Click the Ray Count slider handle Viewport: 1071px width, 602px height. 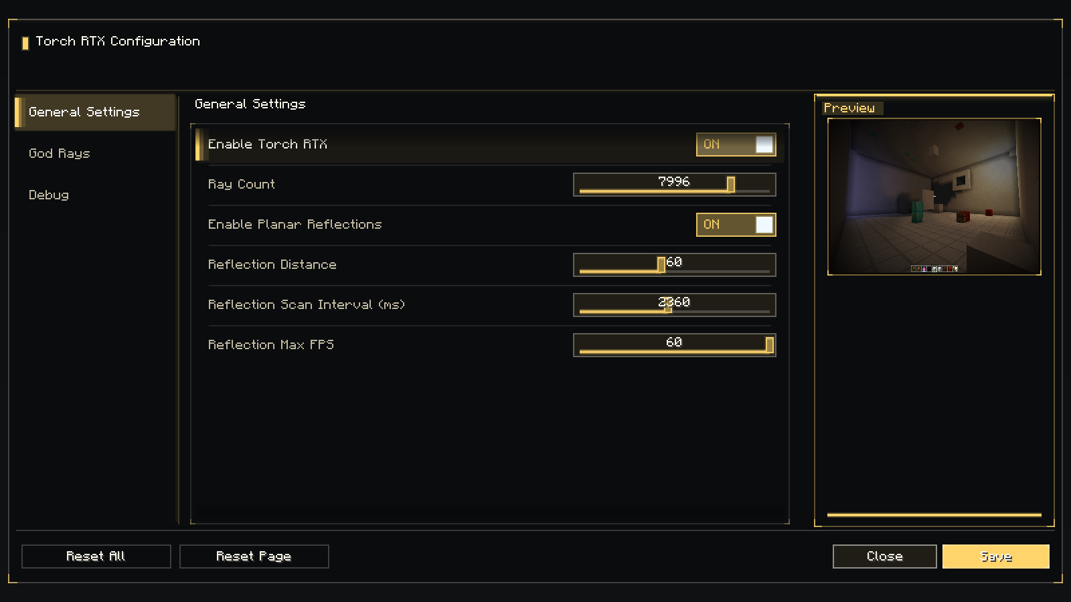pyautogui.click(x=731, y=185)
